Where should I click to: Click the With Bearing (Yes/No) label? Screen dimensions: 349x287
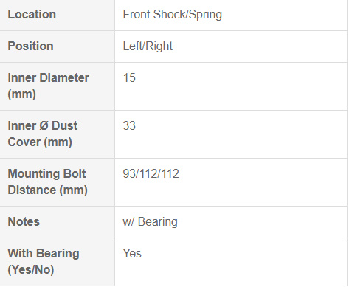[x=44, y=261]
